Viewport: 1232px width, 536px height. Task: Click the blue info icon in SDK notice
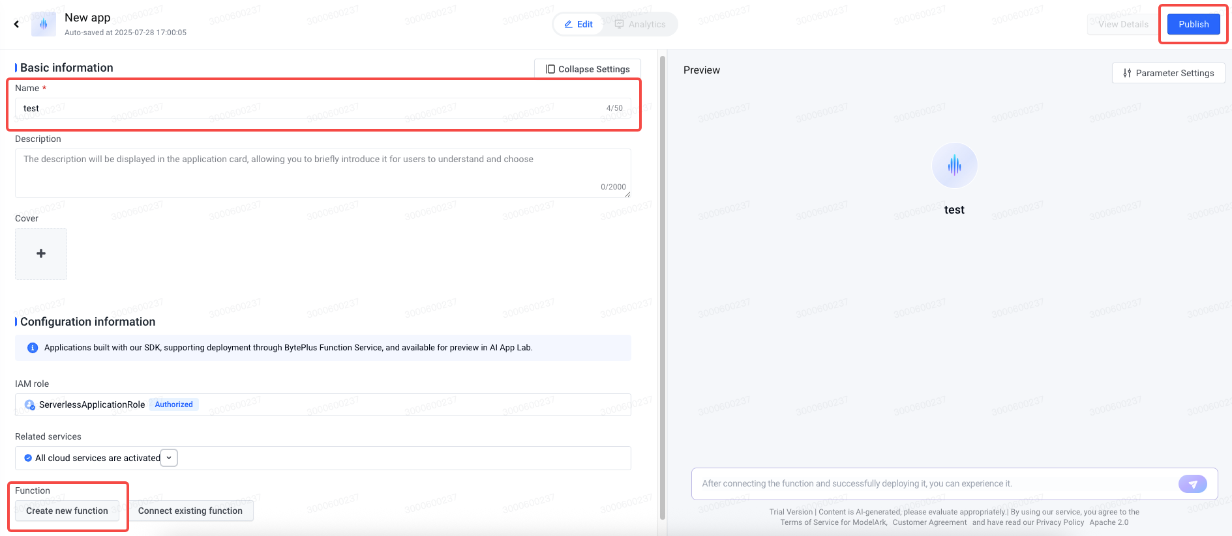[33, 348]
